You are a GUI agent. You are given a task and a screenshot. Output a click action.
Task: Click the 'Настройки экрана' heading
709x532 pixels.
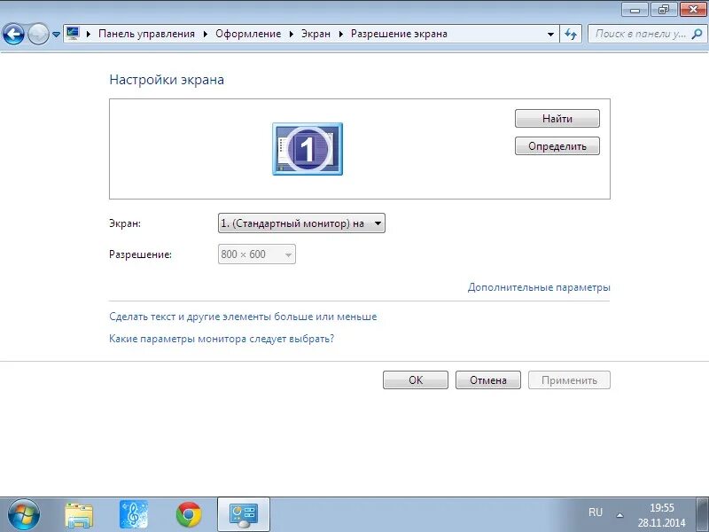pos(167,80)
